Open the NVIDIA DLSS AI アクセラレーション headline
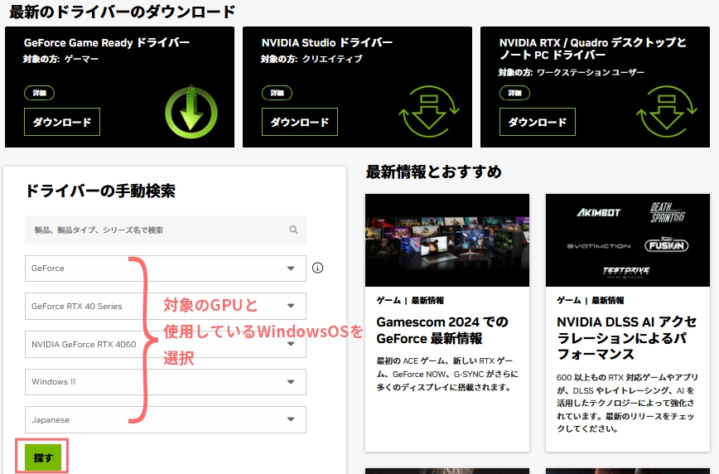Image resolution: width=719 pixels, height=474 pixels. point(627,338)
